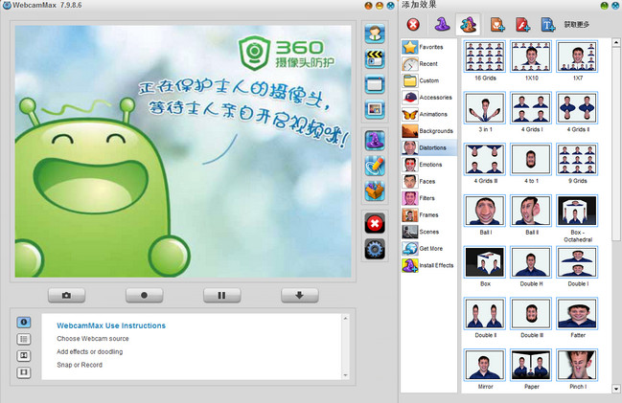The width and height of the screenshot is (622, 403).
Task: Open the movie clapperboard source icon
Action: pyautogui.click(x=375, y=59)
